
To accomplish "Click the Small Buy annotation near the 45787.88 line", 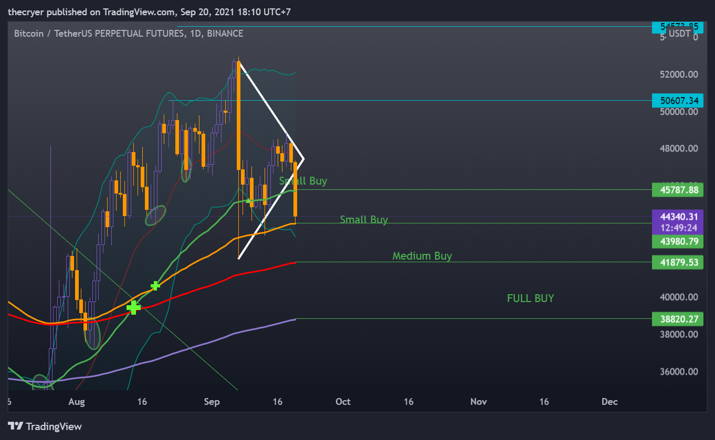I will tap(303, 181).
